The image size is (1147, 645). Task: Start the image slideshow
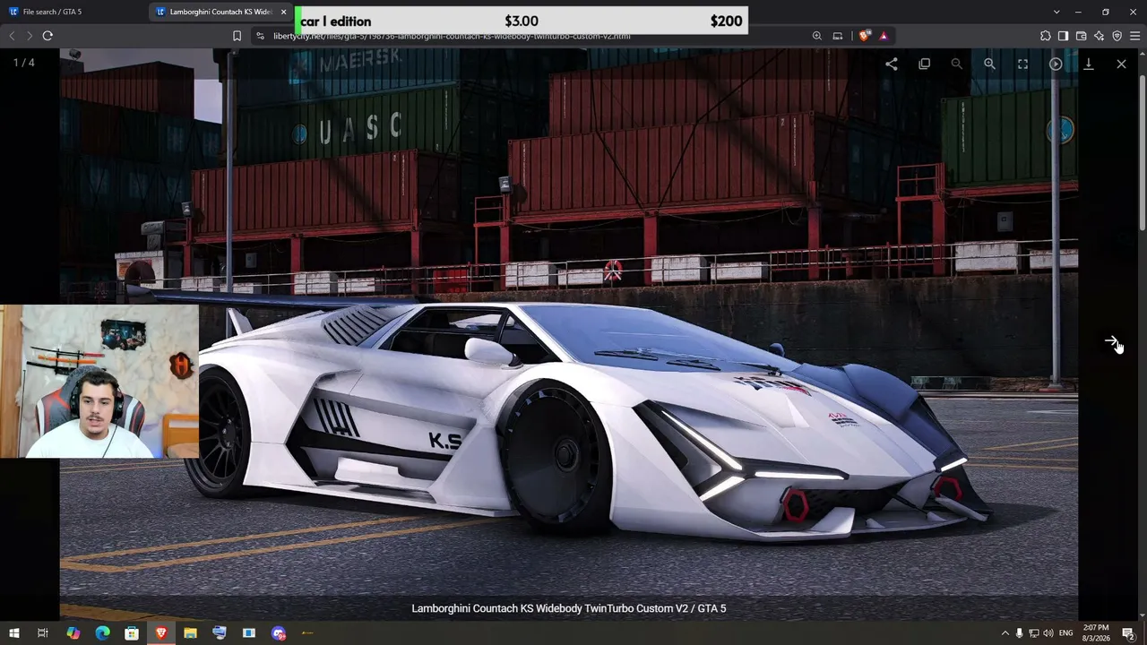pyautogui.click(x=1056, y=64)
